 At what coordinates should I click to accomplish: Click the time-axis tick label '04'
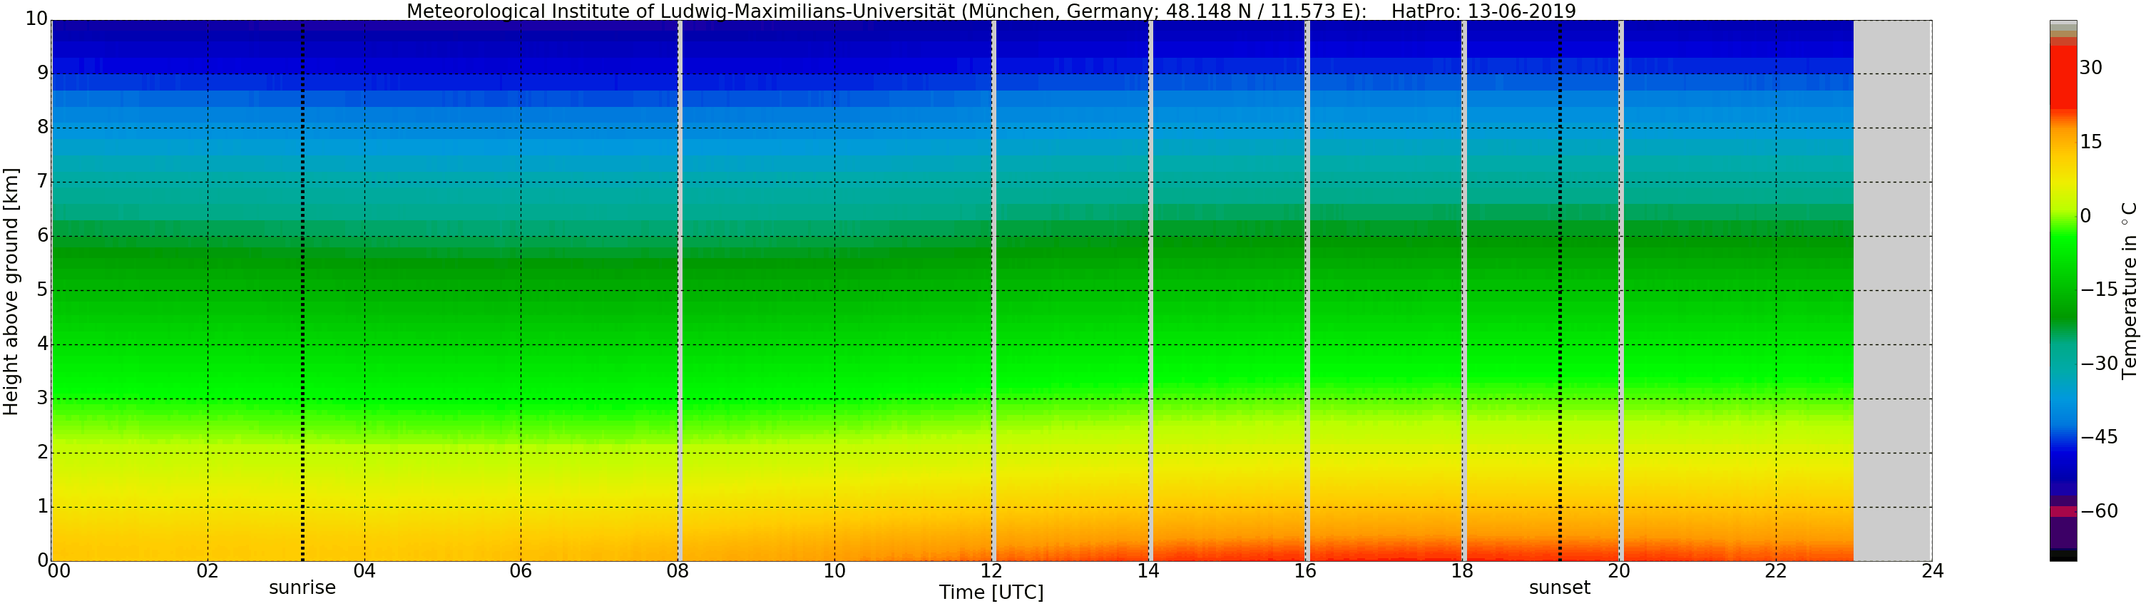pyautogui.click(x=364, y=571)
